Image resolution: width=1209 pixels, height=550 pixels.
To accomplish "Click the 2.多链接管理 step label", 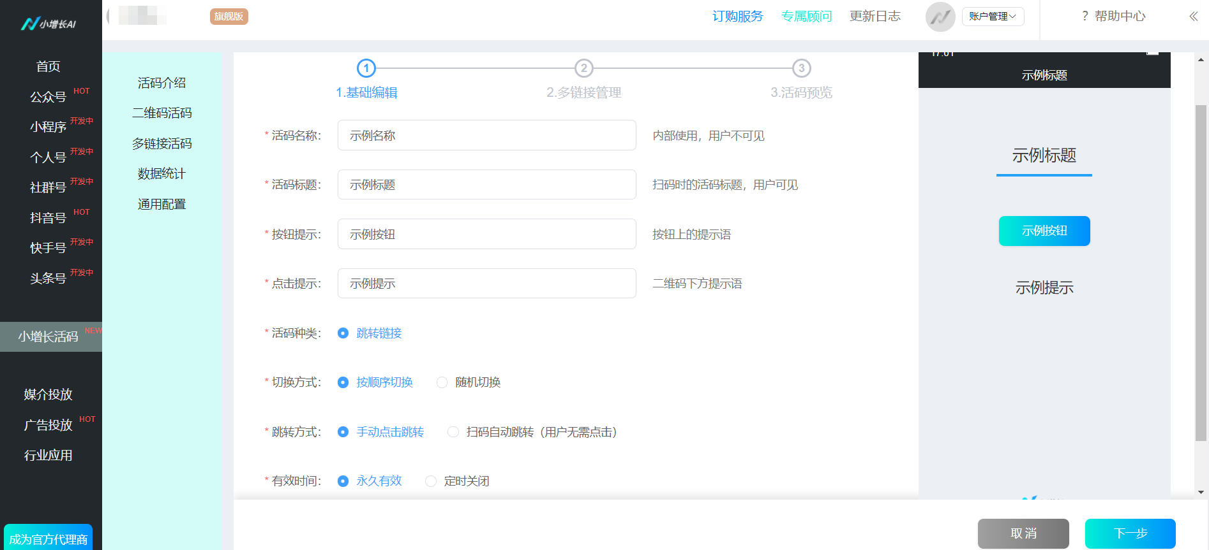I will tap(584, 92).
